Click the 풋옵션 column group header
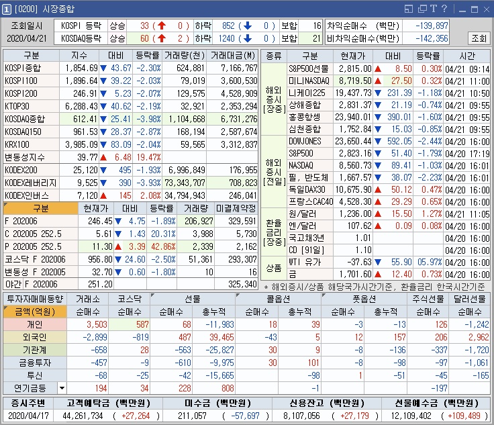 (364, 299)
